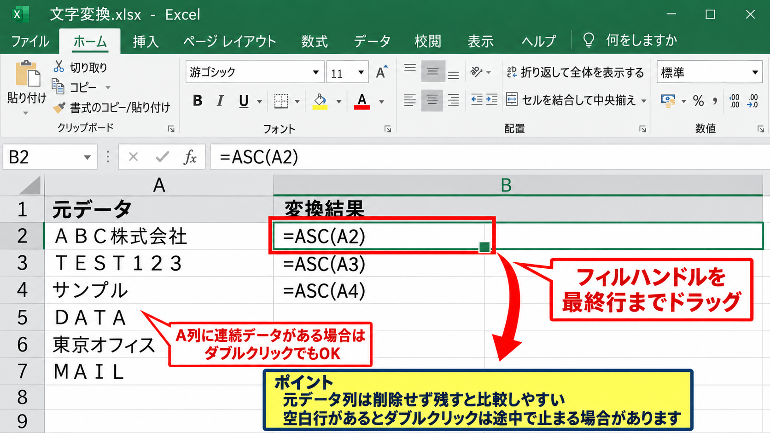
Task: Toggle merge and center (セルを結合して中央揃え)
Action: [571, 100]
